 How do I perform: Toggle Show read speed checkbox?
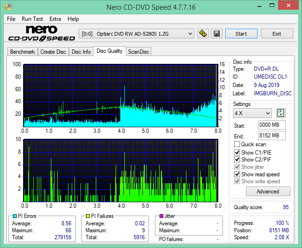(237, 174)
